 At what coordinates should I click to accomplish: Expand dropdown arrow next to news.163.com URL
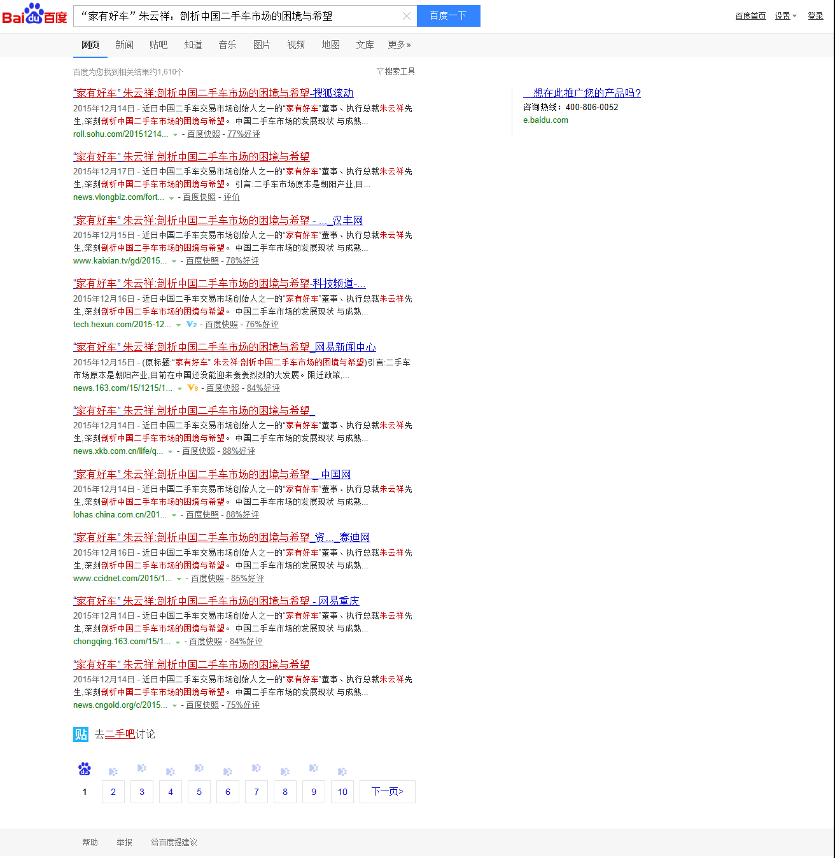[x=179, y=389]
